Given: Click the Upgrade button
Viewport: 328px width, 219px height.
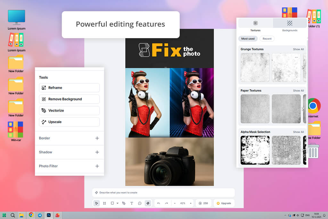Looking at the screenshot, I should (x=224, y=203).
